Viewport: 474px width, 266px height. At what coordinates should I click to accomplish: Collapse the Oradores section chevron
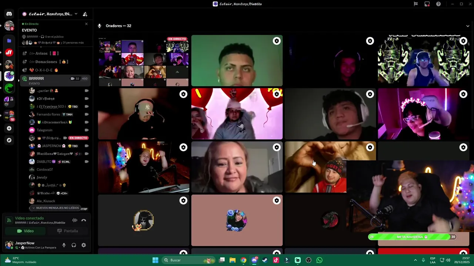click(x=468, y=26)
